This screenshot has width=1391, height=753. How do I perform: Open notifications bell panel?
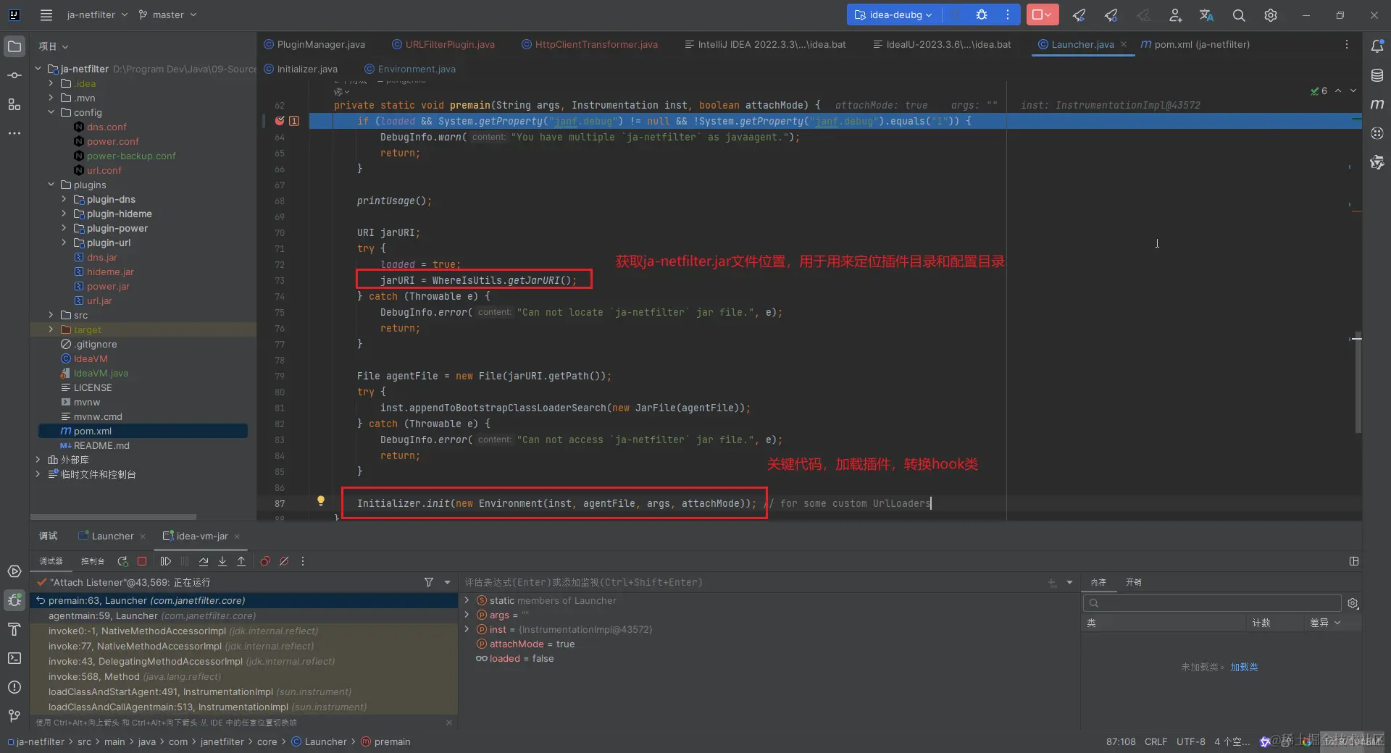pos(1377,46)
